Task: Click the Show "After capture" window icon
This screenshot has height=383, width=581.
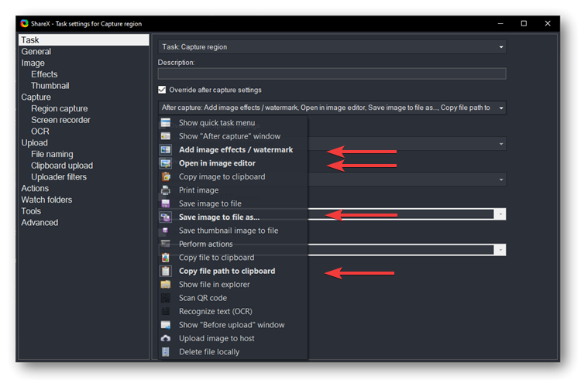Action: pyautogui.click(x=165, y=136)
